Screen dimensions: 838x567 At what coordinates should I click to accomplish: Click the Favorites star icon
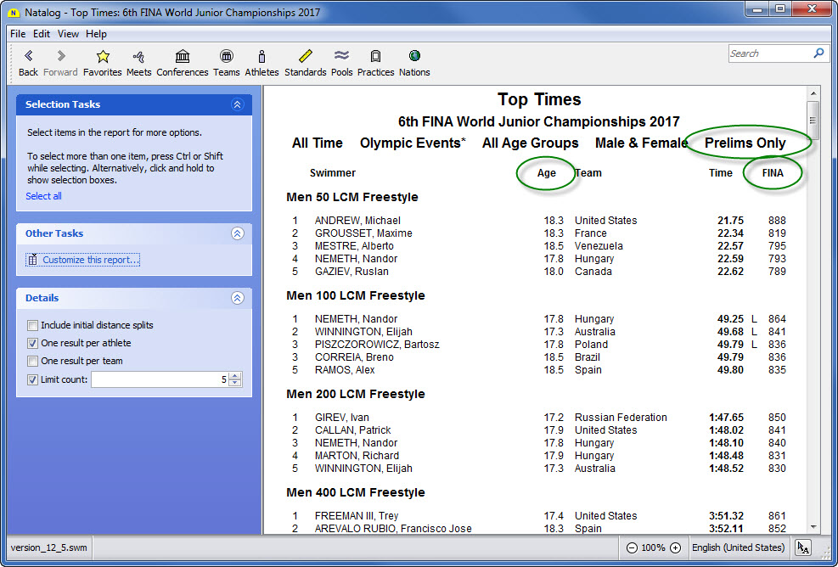(103, 57)
